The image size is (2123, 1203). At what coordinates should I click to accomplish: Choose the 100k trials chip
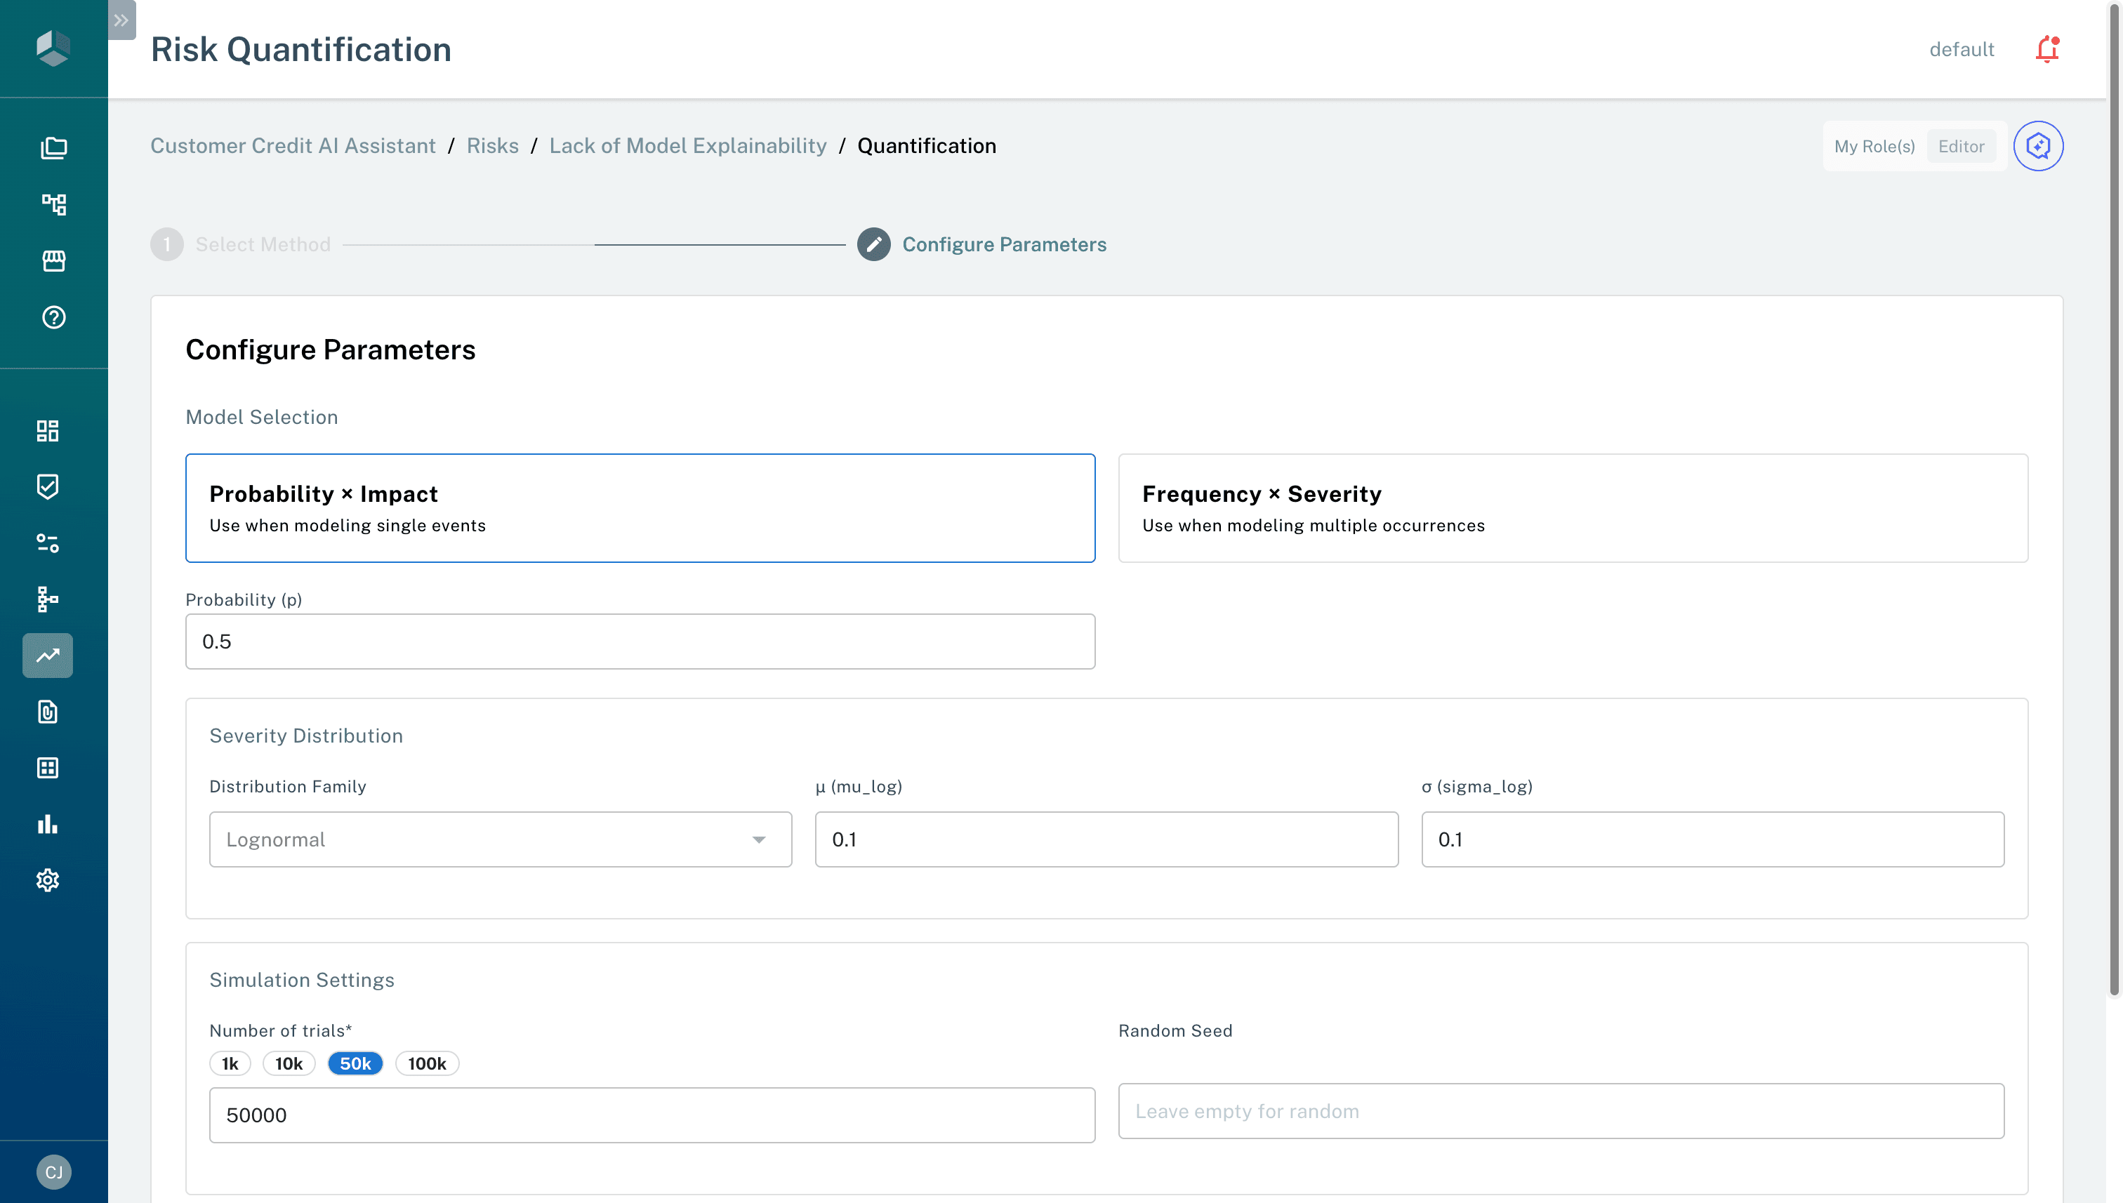pyautogui.click(x=426, y=1063)
